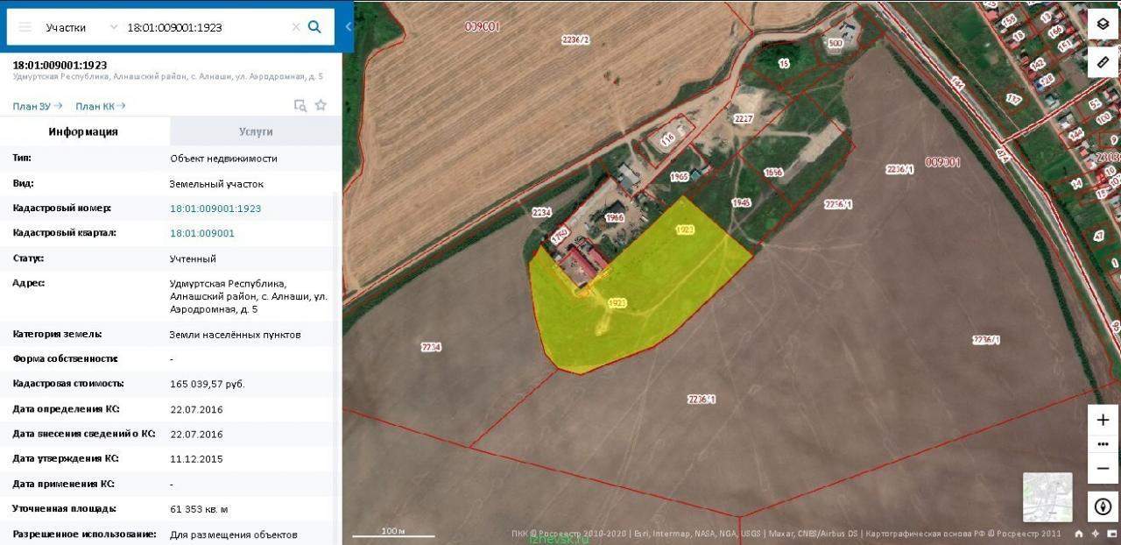
Task: Click parcel label 1965 on the map
Action: pyautogui.click(x=680, y=177)
